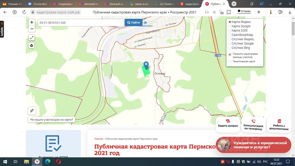Expand the map to fullscreen
Screen dimensions: 295x166
[x=32, y=37]
